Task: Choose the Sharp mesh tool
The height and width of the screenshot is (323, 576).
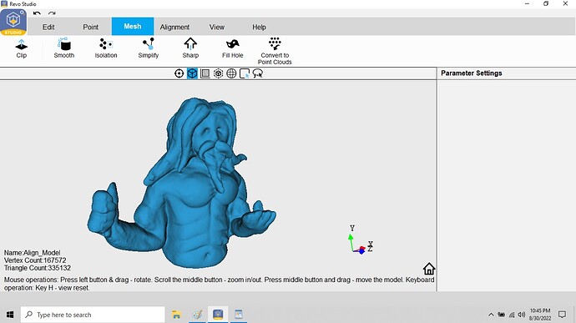Action: [190, 48]
